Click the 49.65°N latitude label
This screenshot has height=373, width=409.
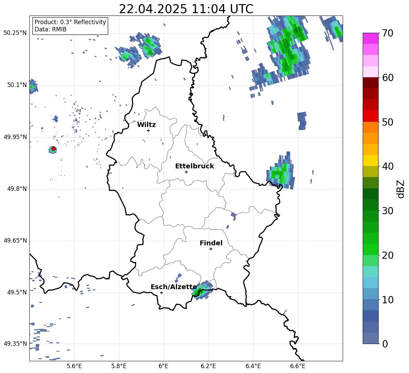(15, 241)
